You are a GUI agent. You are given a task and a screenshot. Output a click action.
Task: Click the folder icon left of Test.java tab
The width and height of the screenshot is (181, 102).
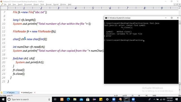1,93
